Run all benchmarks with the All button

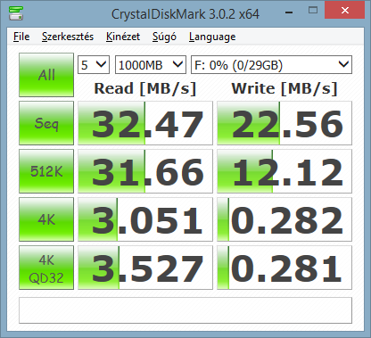(46, 75)
